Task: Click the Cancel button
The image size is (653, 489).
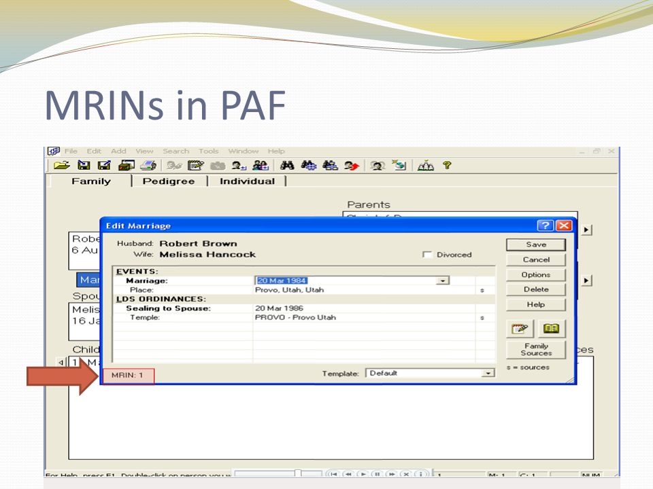Action: click(x=536, y=259)
